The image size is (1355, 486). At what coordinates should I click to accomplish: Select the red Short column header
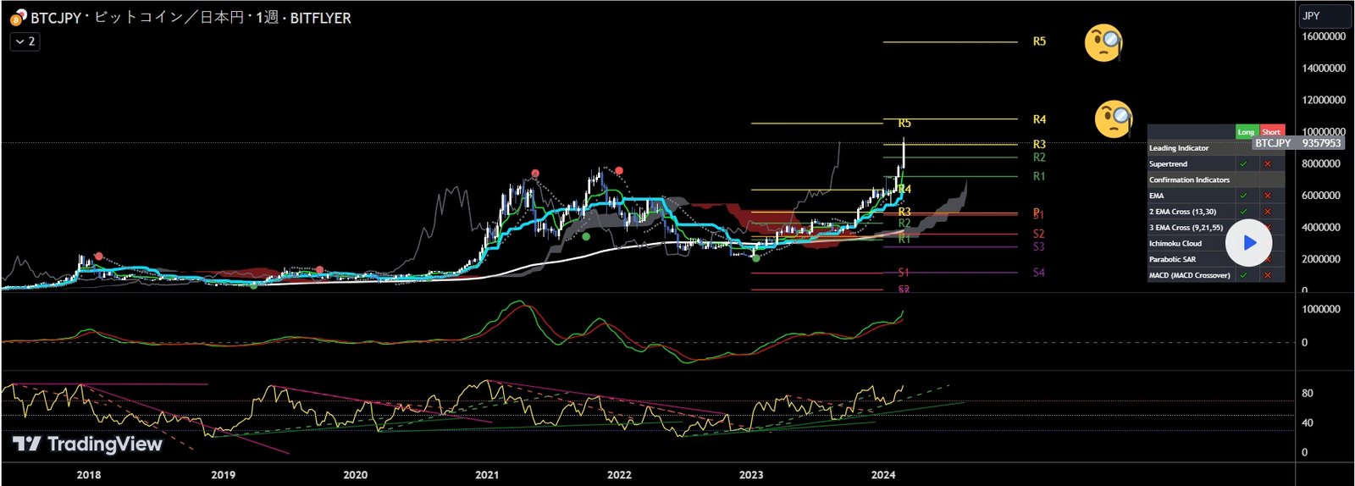click(x=1271, y=132)
